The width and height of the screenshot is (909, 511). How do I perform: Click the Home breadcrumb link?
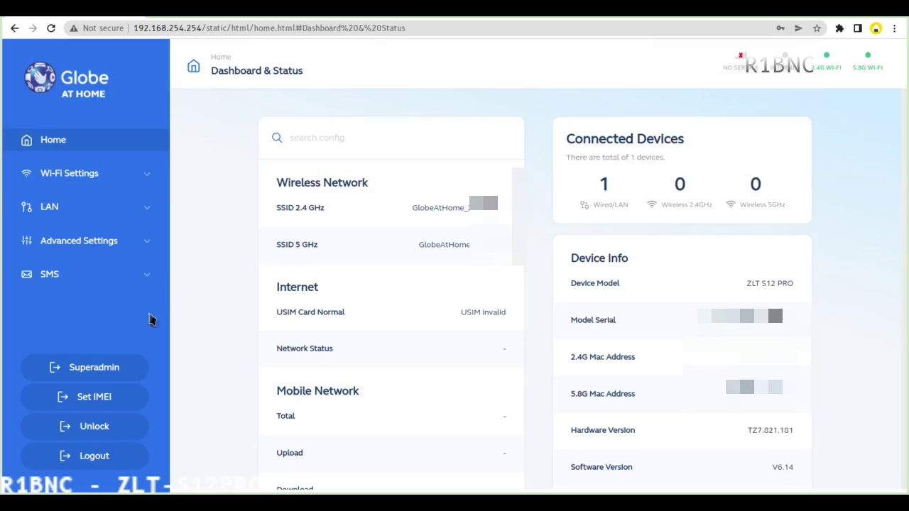[221, 57]
